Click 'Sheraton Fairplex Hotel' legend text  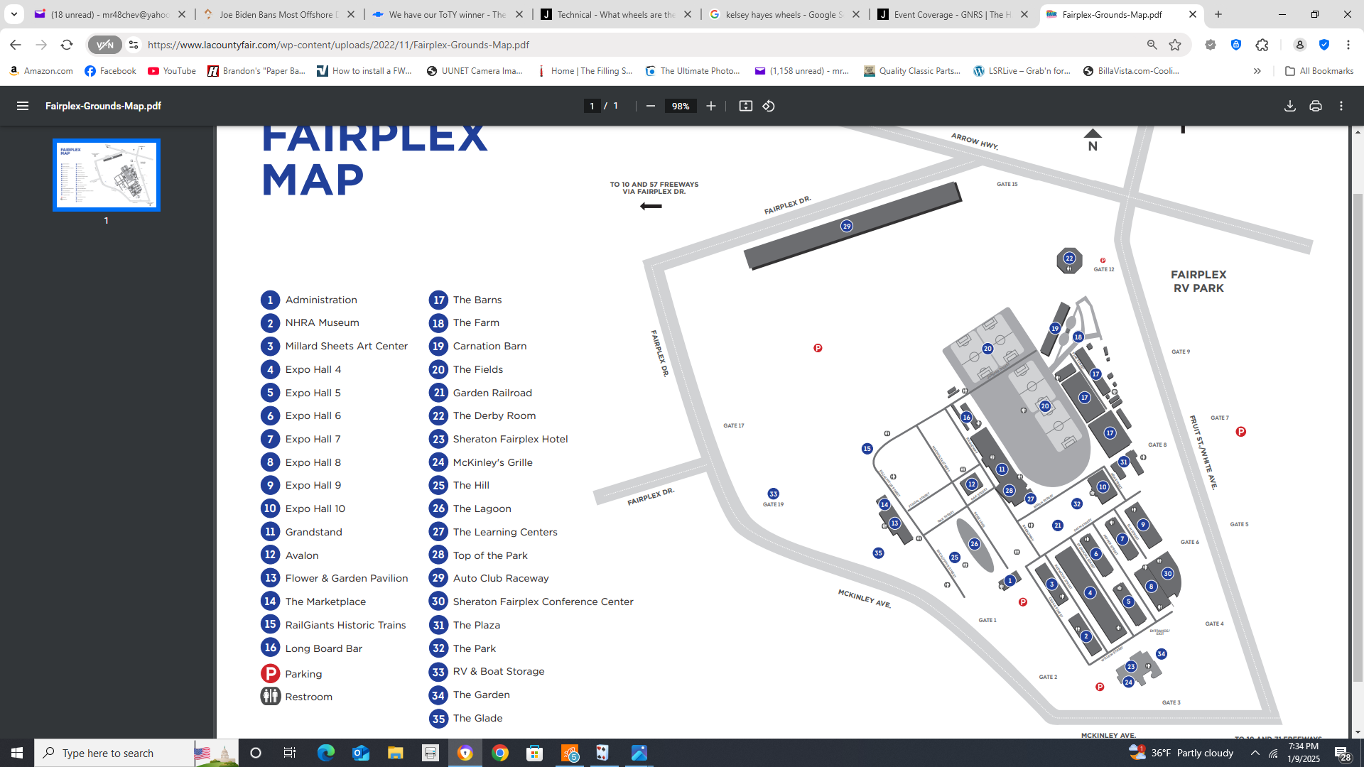[510, 439]
